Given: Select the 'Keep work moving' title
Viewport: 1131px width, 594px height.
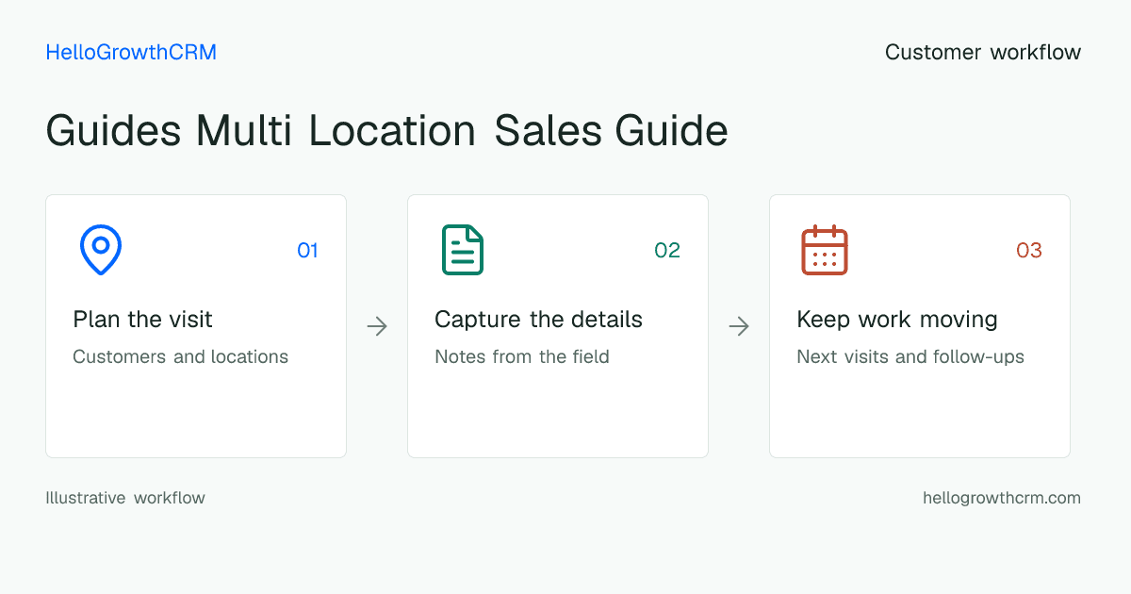Looking at the screenshot, I should pyautogui.click(x=897, y=320).
